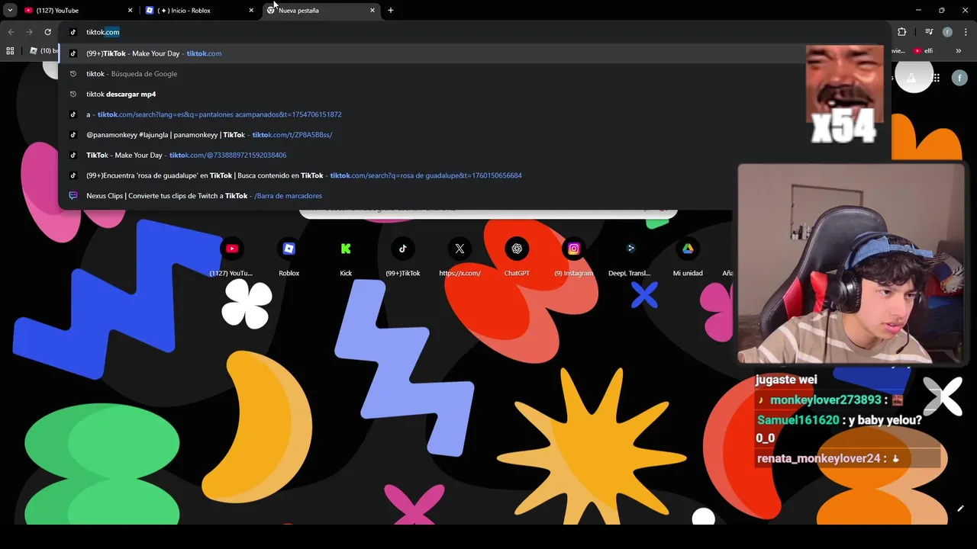Screen dimensions: 977x549
Task: Click username renata_monkeylover24 in chat
Action: pyautogui.click(x=818, y=458)
